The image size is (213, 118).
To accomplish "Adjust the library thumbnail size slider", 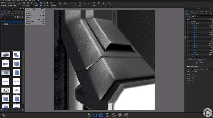I will pos(13,110).
